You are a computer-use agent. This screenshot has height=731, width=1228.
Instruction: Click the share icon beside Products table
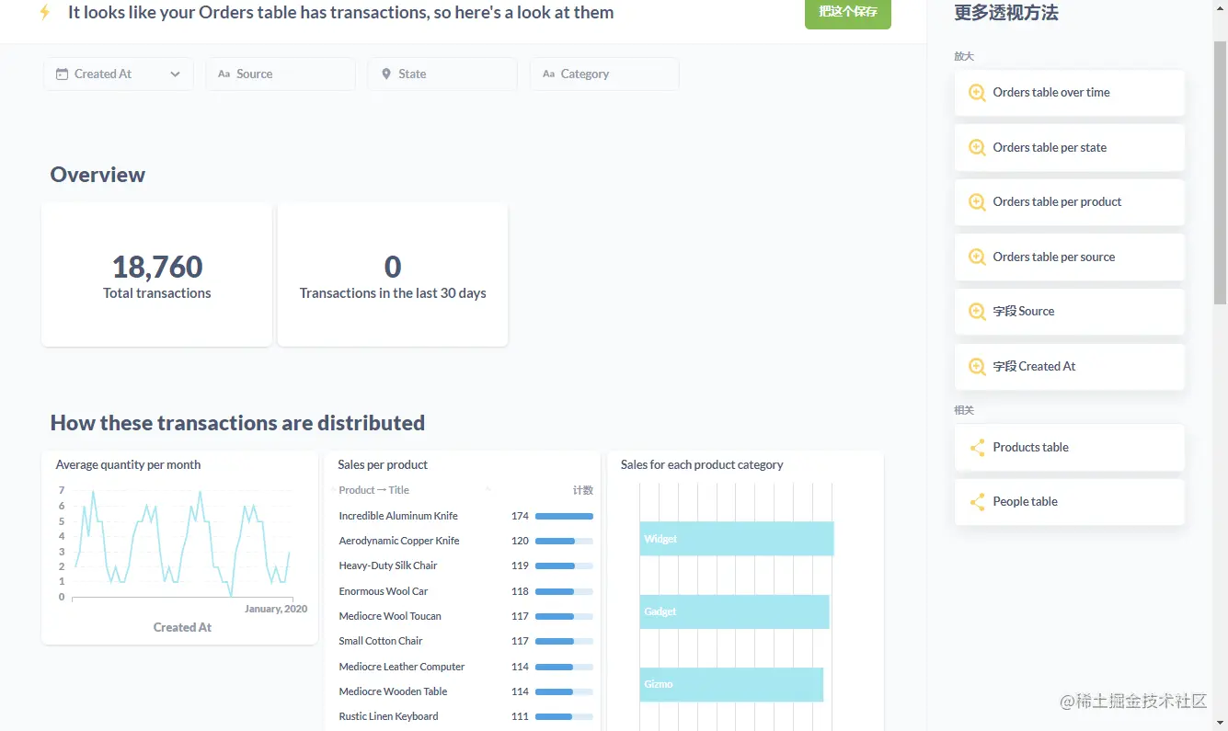tap(978, 448)
